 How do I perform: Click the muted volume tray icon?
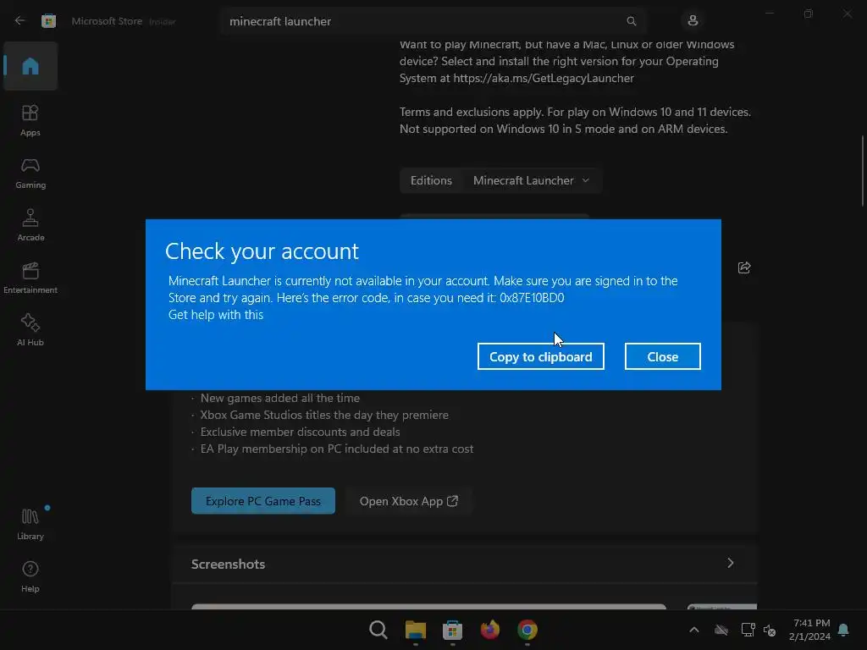coord(770,630)
